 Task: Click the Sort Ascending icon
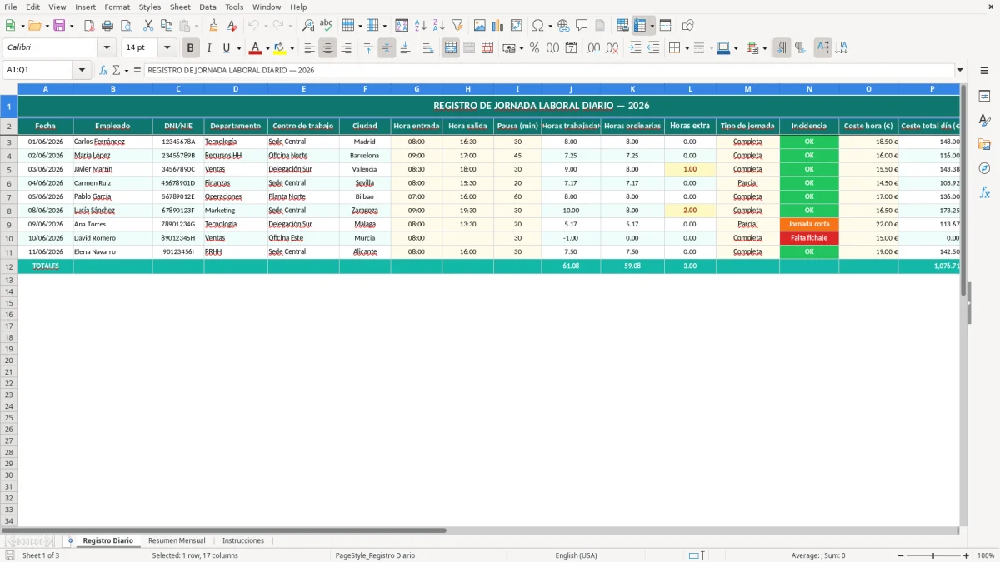click(x=420, y=26)
